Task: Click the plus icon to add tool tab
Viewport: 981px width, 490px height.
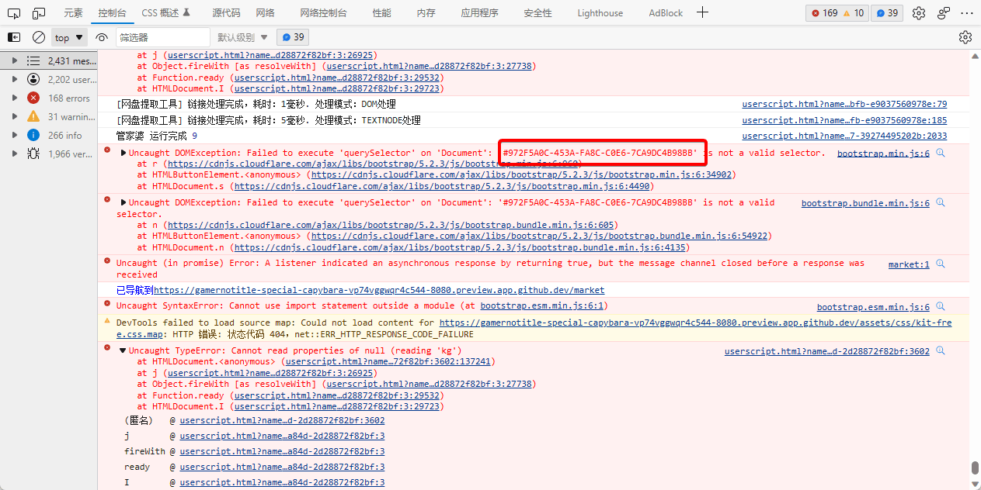Action: coord(702,12)
